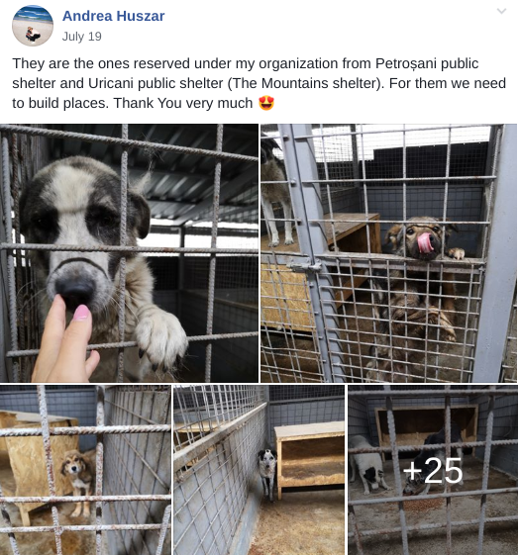Expand the post options chevron
The image size is (519, 555).
coord(501,11)
